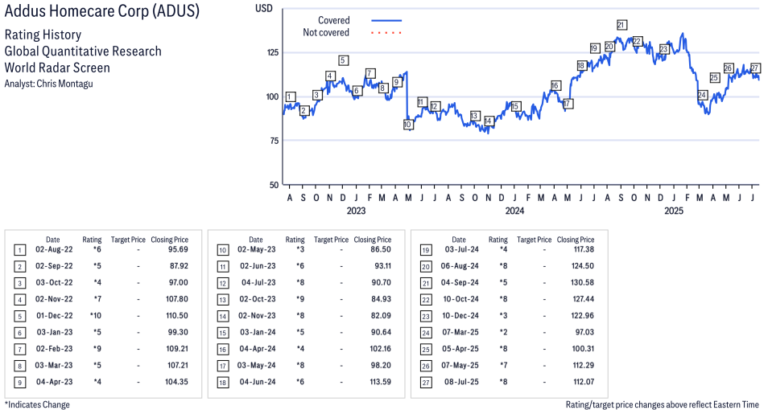Click closing price 102.16
Viewport: 768px width, 410px height.
point(380,350)
